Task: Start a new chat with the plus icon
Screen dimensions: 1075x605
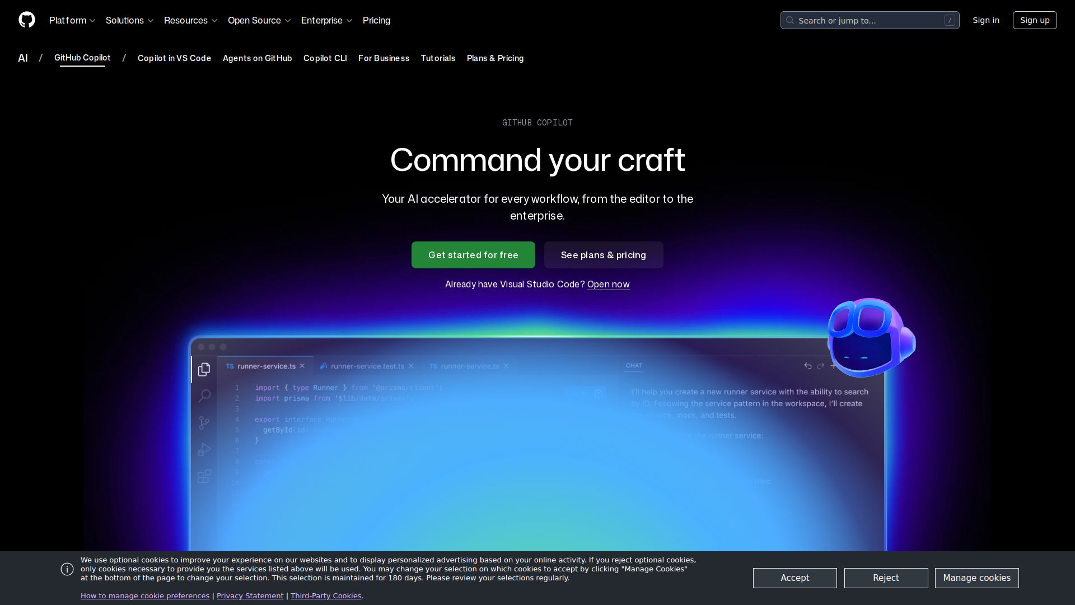Action: (x=834, y=365)
